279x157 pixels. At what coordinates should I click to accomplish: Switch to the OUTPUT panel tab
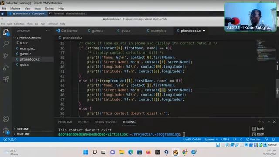83,122
